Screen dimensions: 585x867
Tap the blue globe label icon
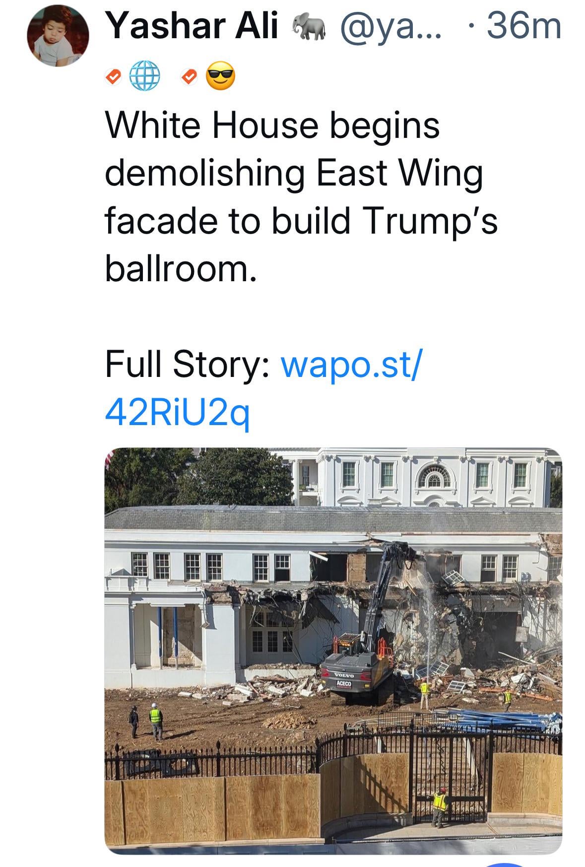[x=145, y=77]
